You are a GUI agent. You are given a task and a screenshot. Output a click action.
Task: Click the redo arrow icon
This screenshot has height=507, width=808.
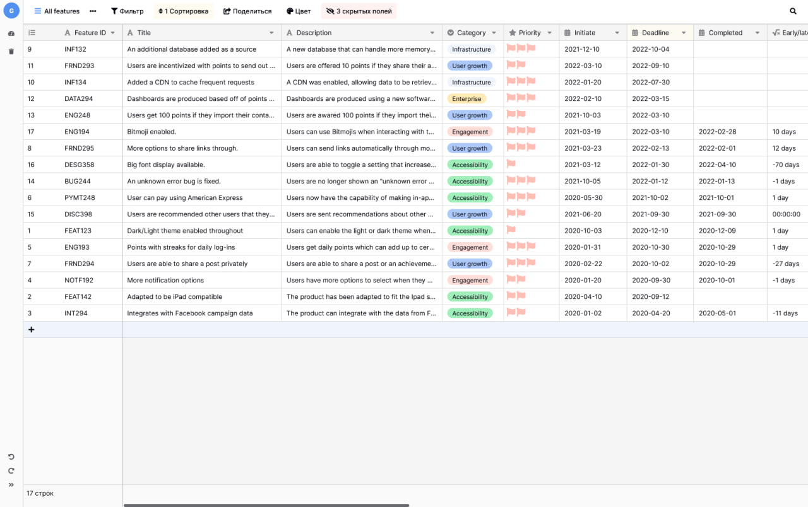point(11,470)
